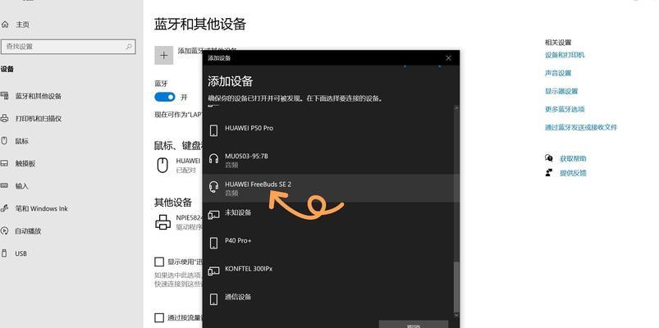Click the icon beside 未知设备
659x328 pixels.
click(214, 215)
